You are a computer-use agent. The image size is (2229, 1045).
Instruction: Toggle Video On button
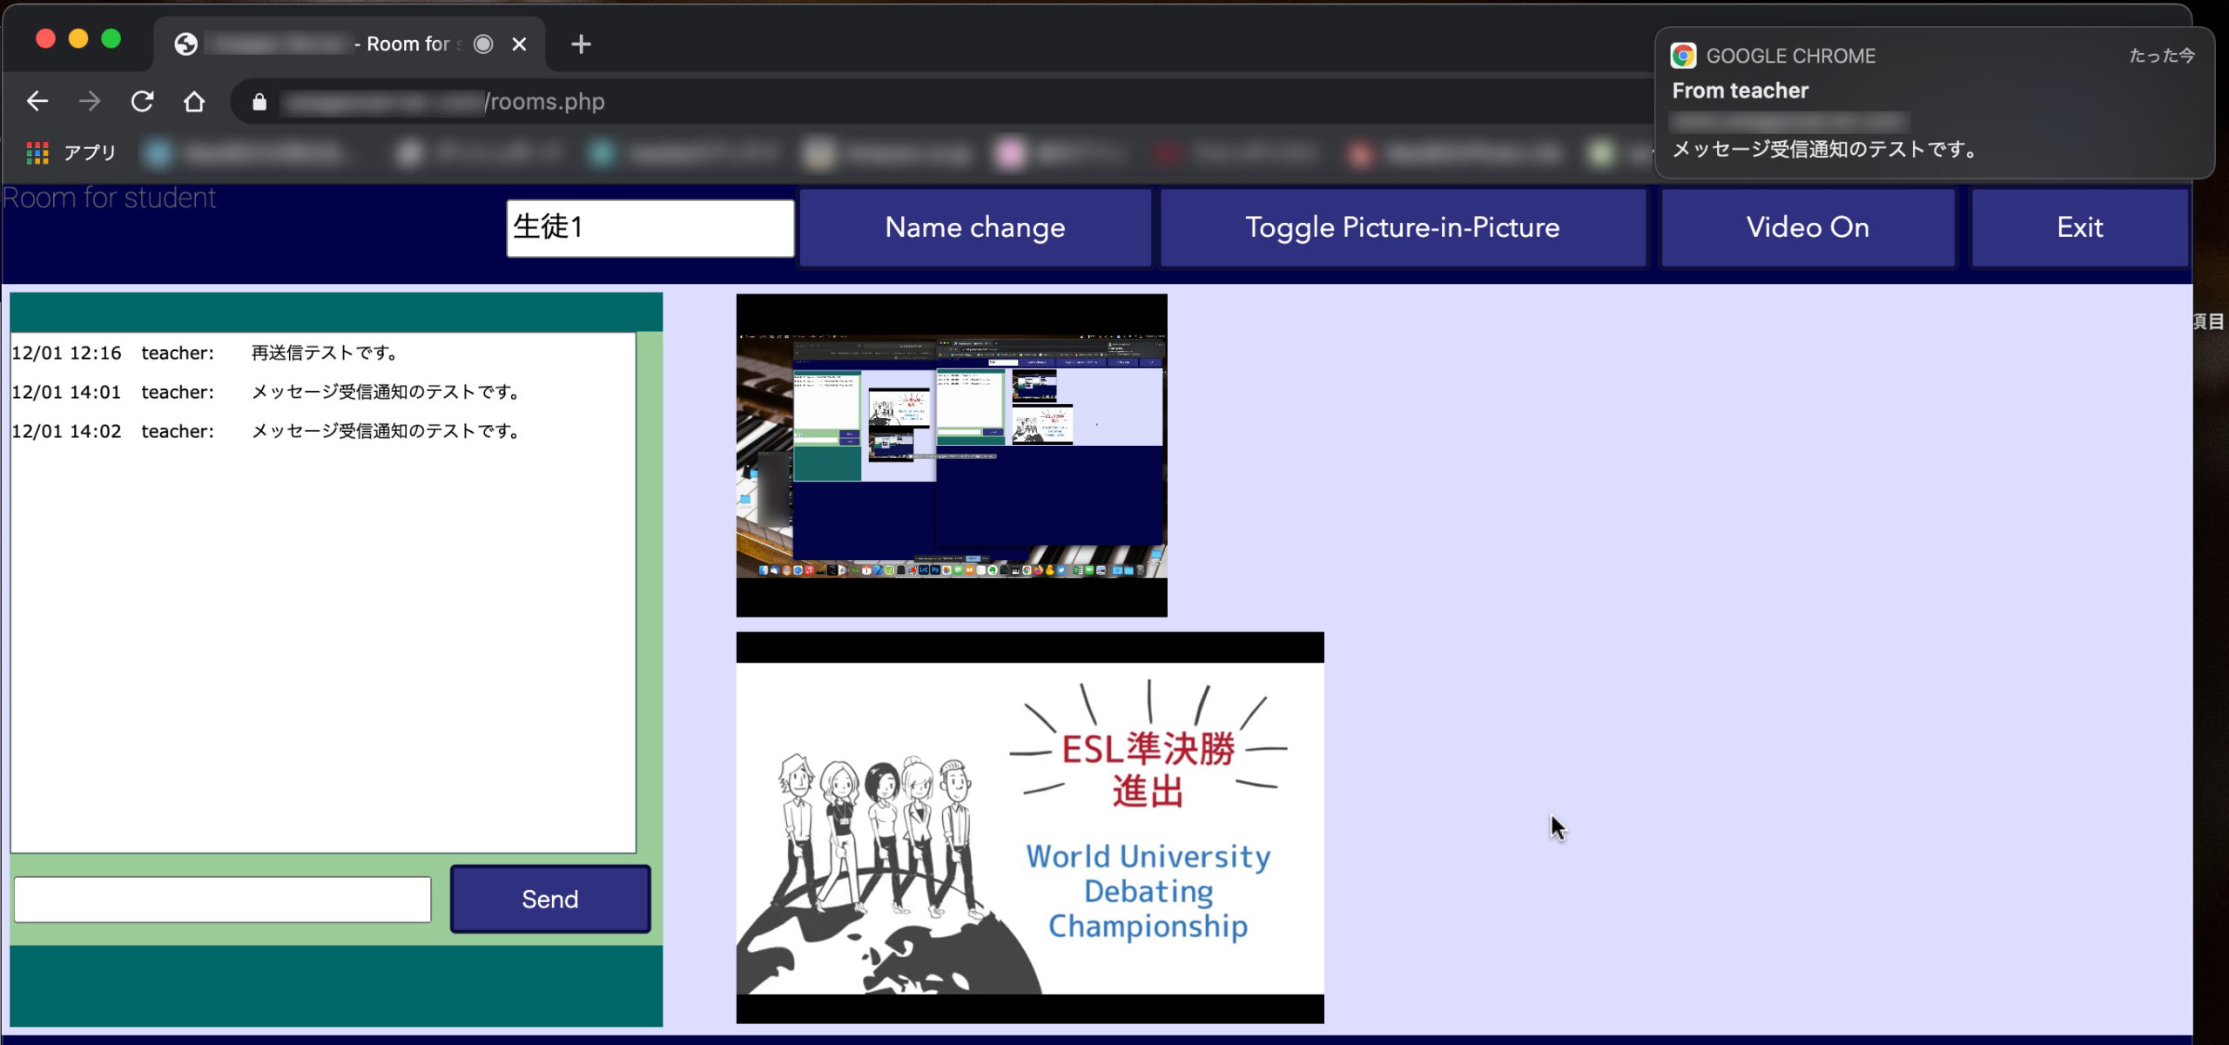[1808, 227]
